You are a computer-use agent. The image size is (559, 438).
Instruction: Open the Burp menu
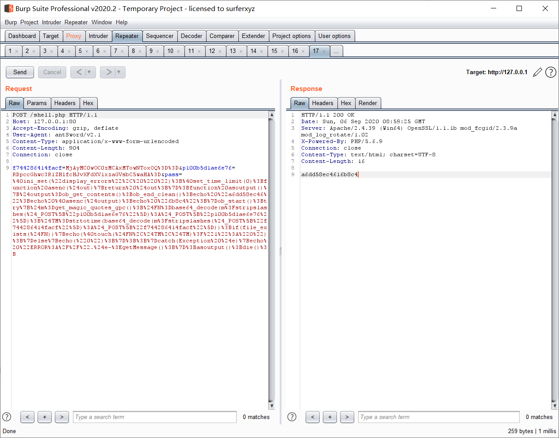11,22
